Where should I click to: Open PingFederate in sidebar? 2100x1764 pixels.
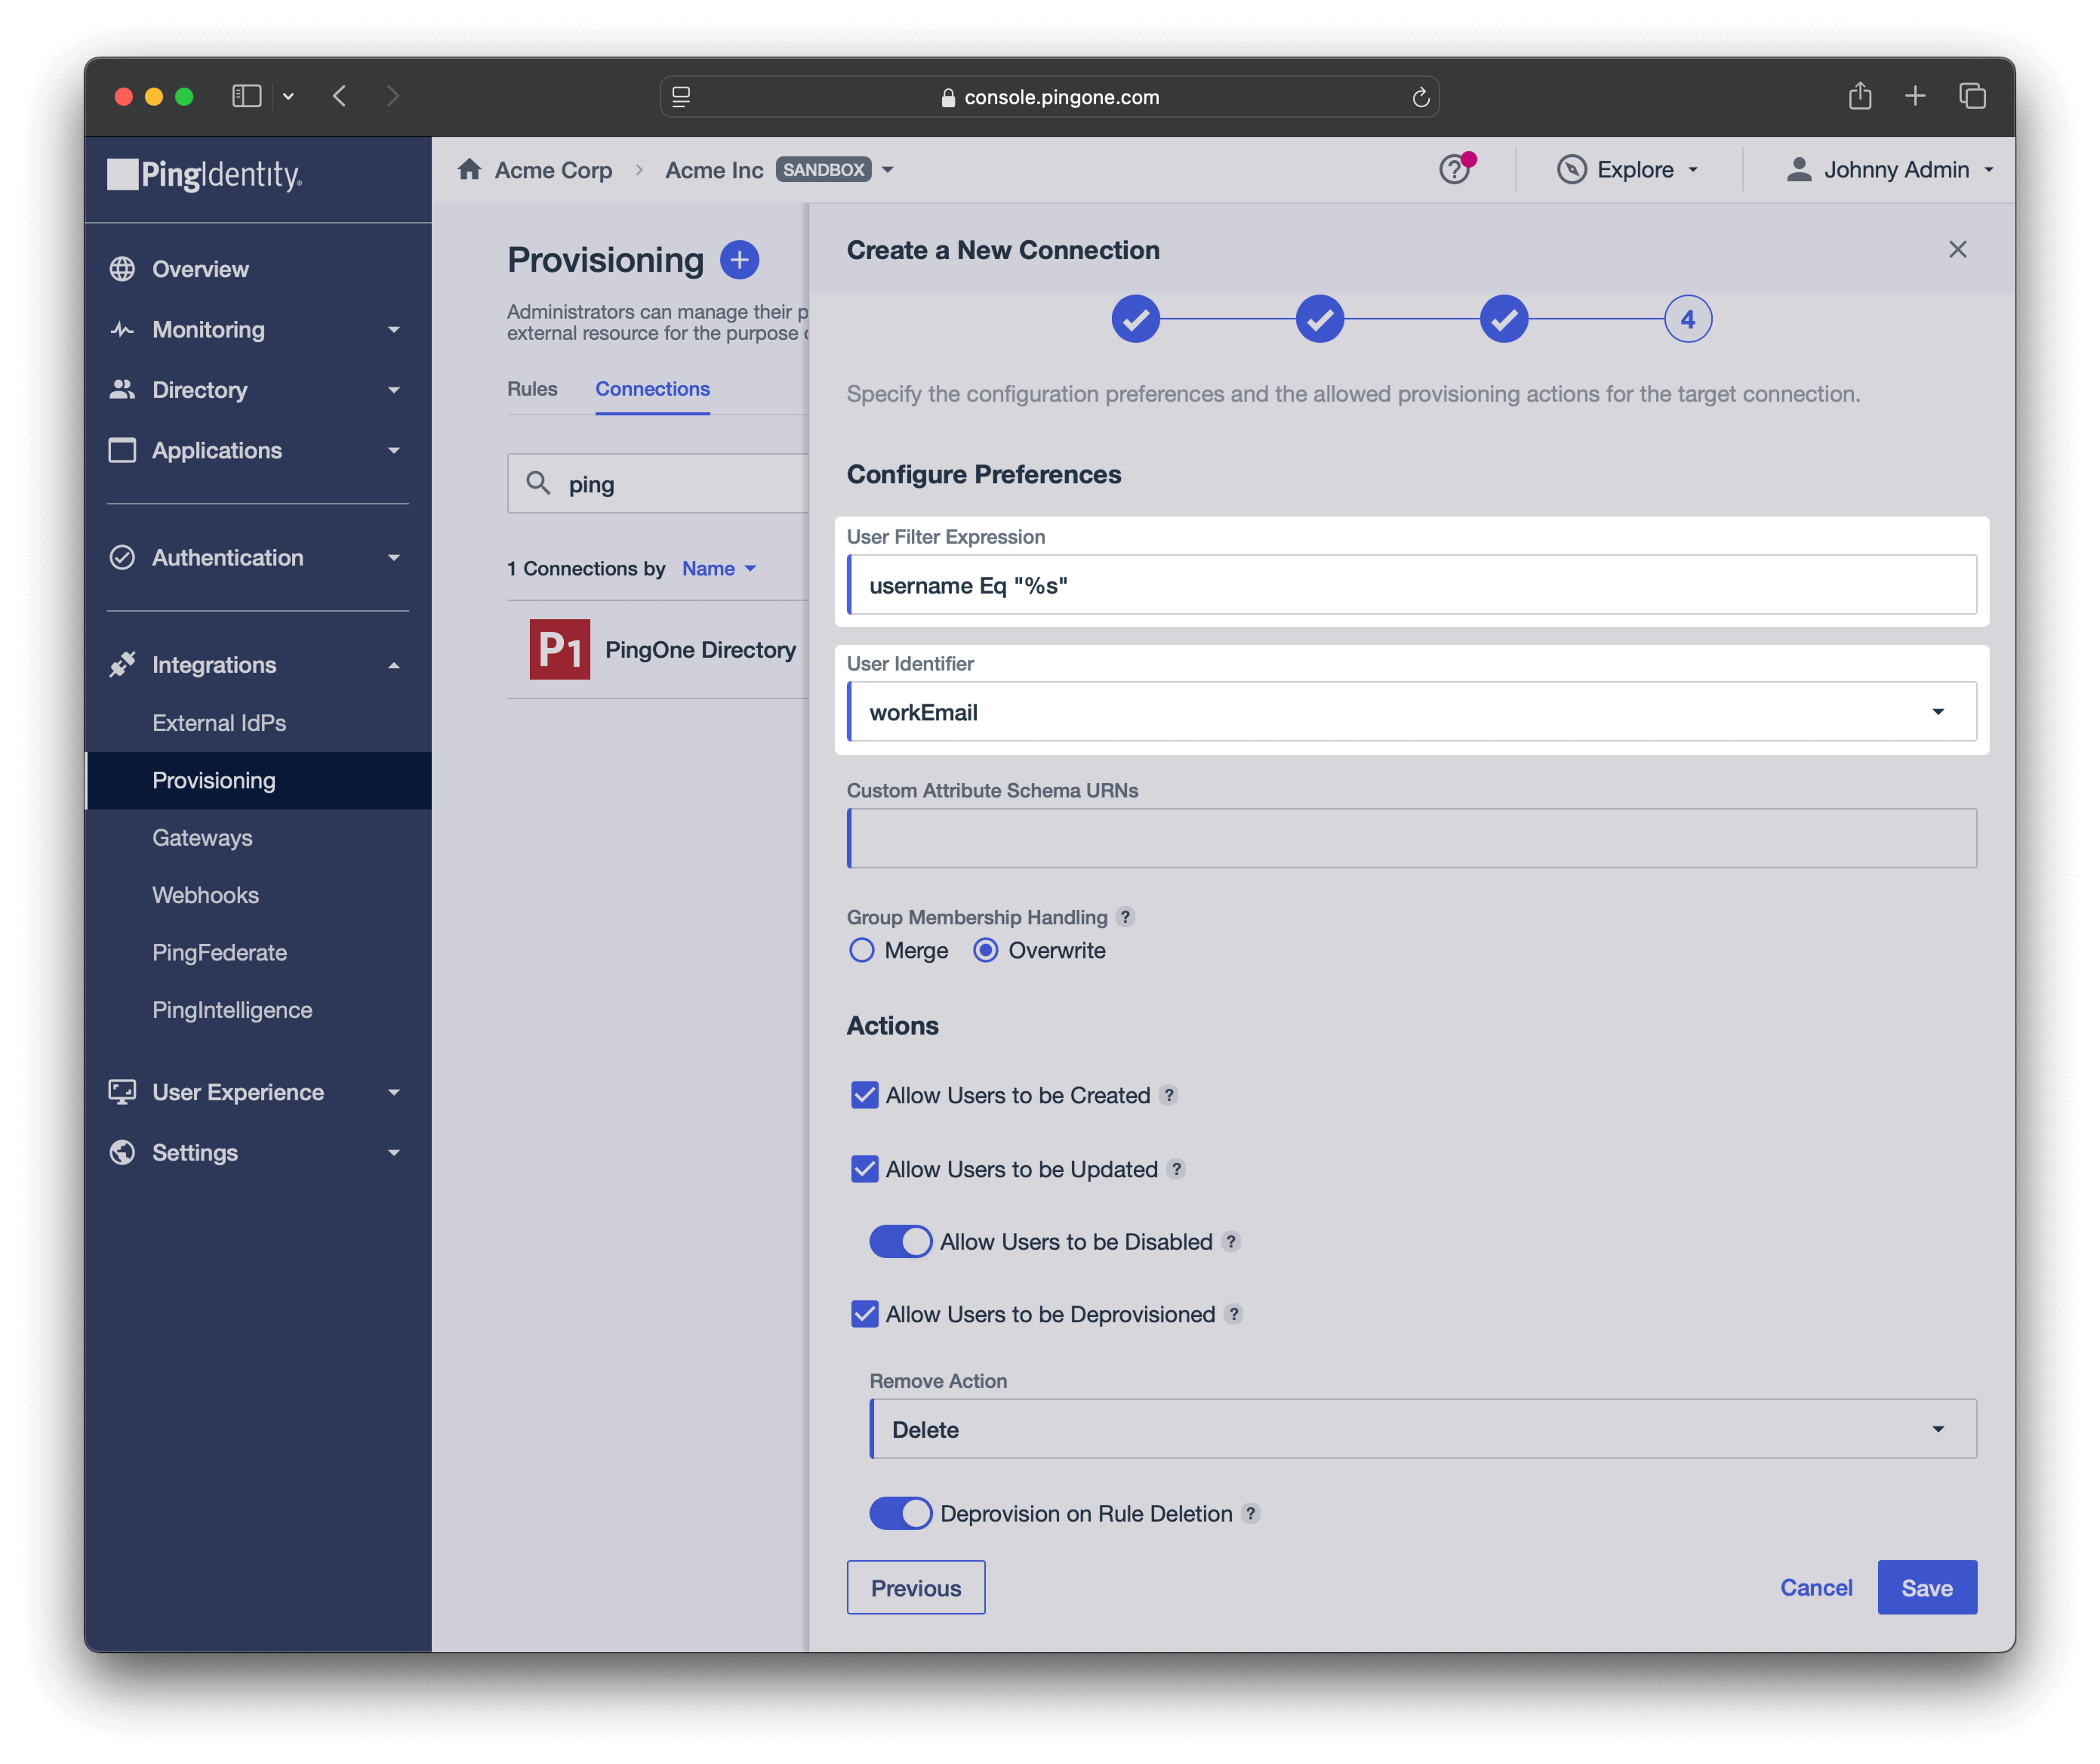pyautogui.click(x=219, y=951)
